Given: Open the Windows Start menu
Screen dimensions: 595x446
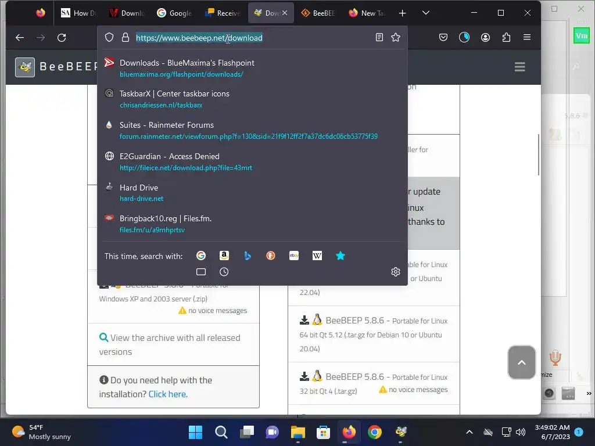Looking at the screenshot, I should (x=195, y=432).
